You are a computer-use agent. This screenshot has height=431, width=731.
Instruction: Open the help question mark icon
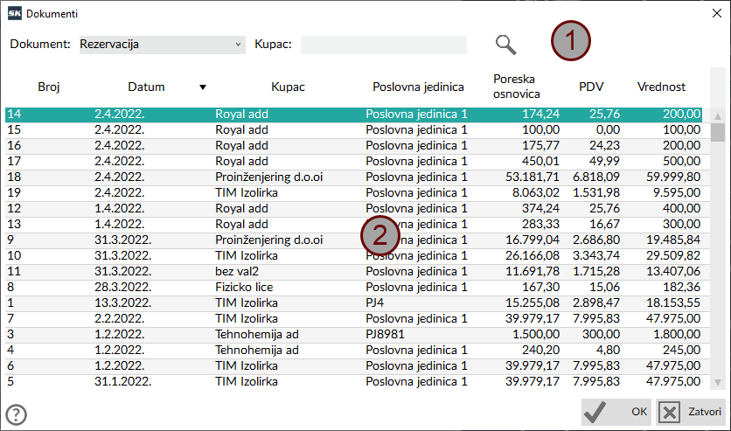pyautogui.click(x=17, y=414)
